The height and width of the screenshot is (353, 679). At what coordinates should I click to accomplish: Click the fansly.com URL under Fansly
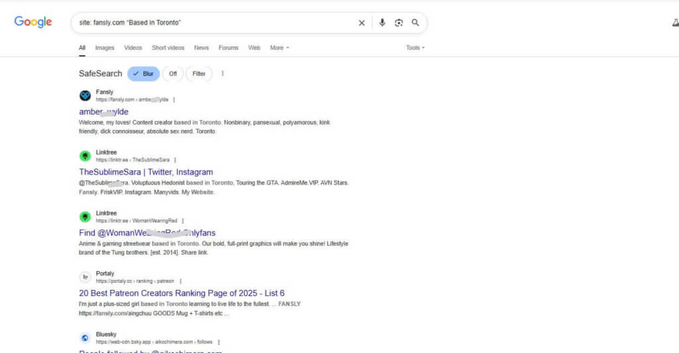point(132,100)
